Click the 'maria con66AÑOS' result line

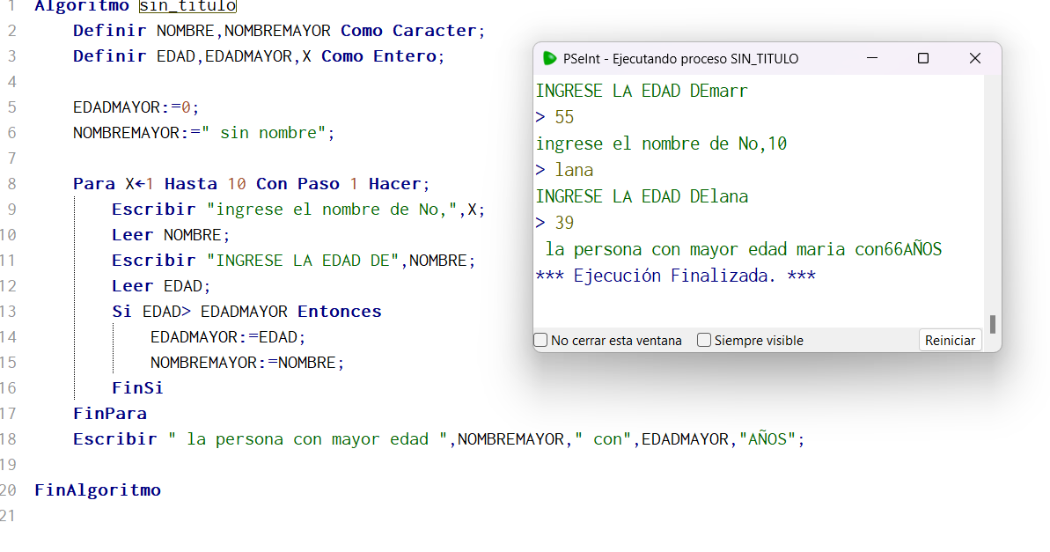point(744,249)
